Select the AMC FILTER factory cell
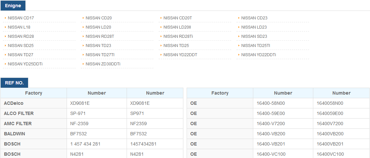 click(x=34, y=124)
